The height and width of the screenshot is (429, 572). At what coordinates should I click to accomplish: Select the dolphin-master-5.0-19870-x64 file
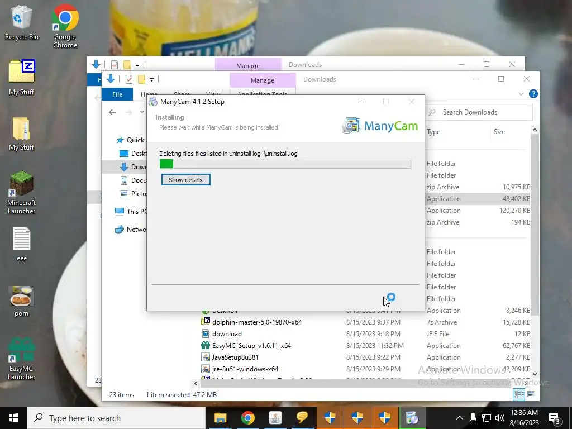(257, 322)
